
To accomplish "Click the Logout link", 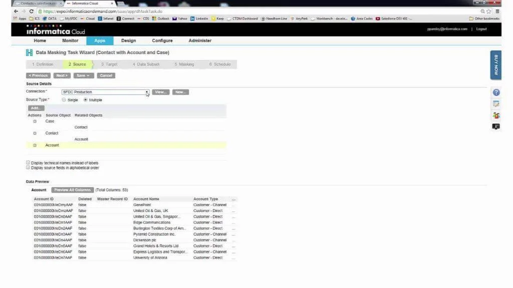I will click(481, 29).
